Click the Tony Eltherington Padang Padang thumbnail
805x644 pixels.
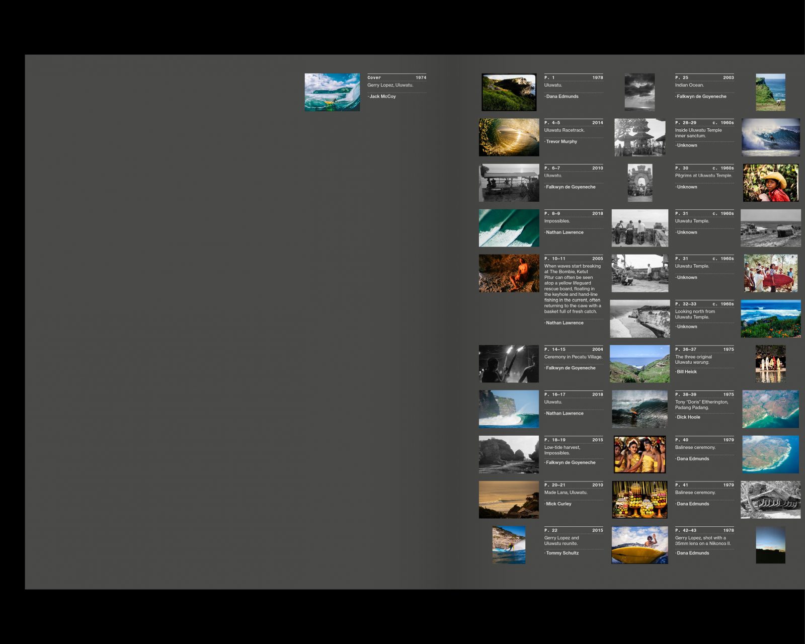click(x=639, y=409)
